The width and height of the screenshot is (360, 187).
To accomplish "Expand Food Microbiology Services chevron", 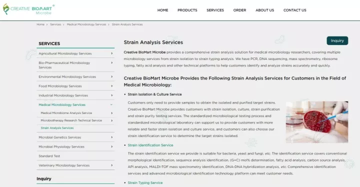I will pos(112,86).
